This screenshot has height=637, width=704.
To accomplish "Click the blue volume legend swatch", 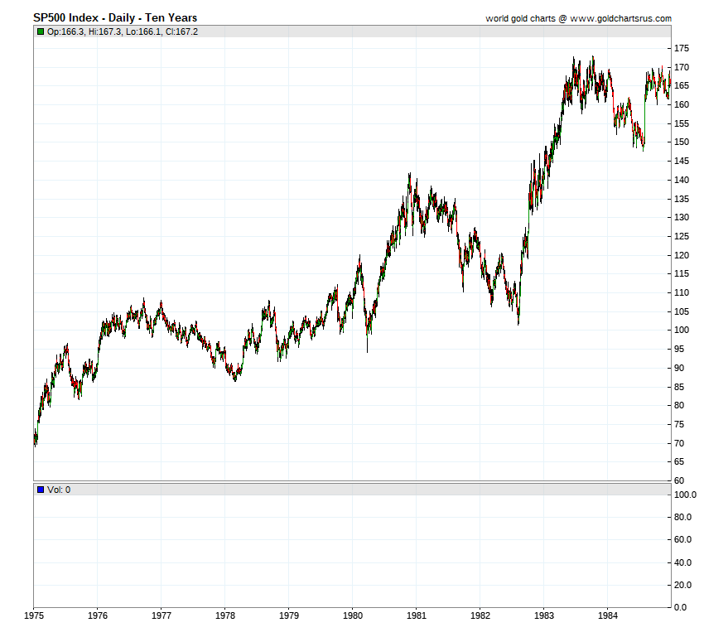I will [x=41, y=490].
